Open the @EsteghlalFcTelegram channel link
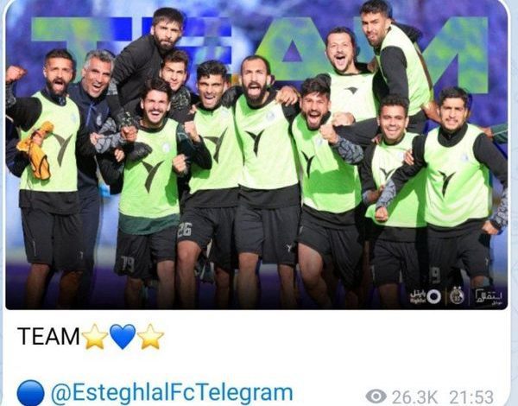 172,393
